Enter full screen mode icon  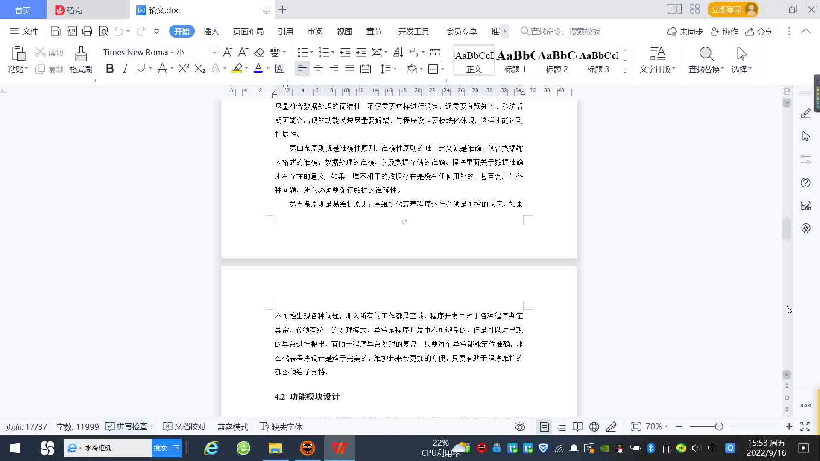[805, 426]
